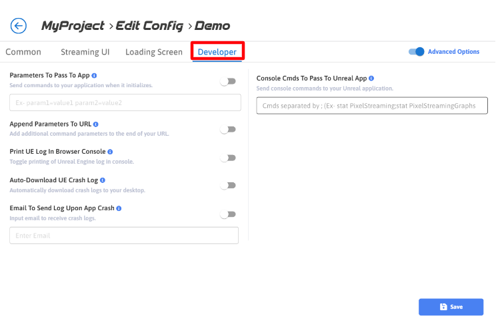The image size is (498, 328).
Task: Click info icon beside Parameters To Pass To App
Action: click(x=95, y=76)
